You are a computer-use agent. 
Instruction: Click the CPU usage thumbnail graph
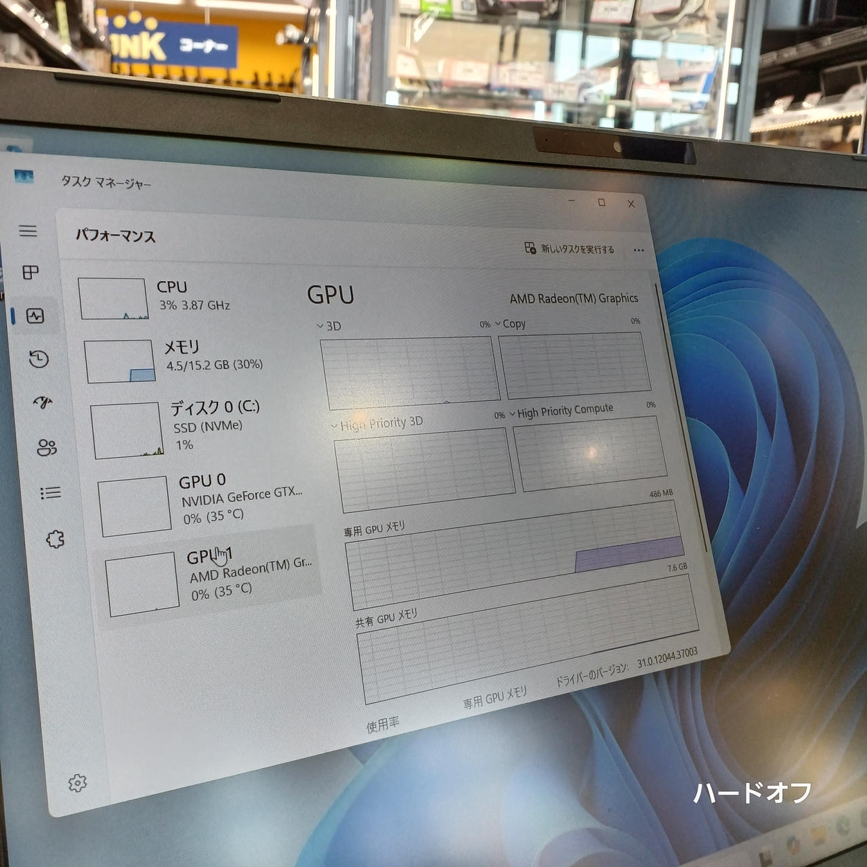112,298
